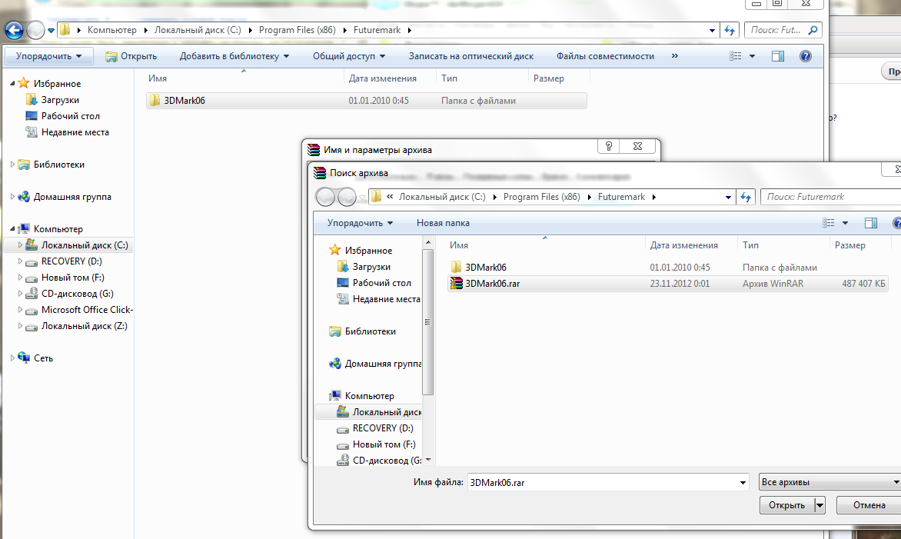The width and height of the screenshot is (901, 539).
Task: Change the view mode in the dialog
Action: tap(829, 223)
